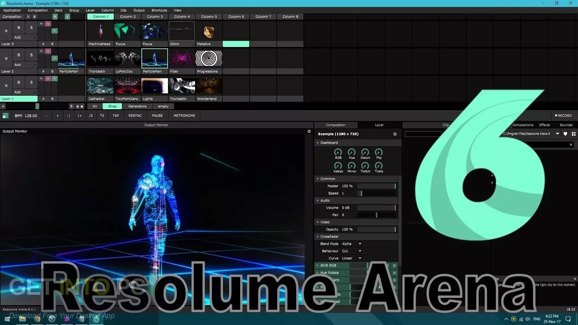Open the Shift RGB effect menu icon
The image size is (578, 325).
click(x=394, y=265)
